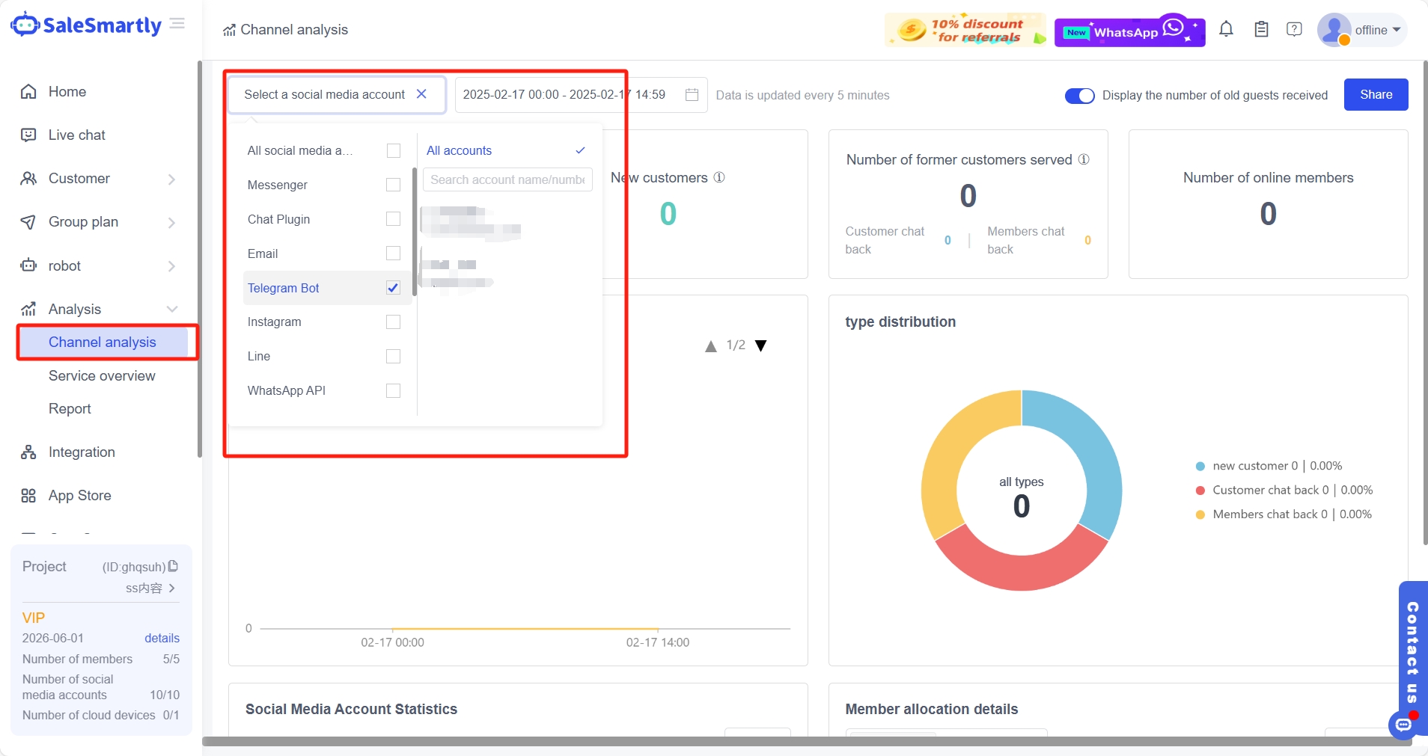Copy project ID with the copy icon

[174, 566]
